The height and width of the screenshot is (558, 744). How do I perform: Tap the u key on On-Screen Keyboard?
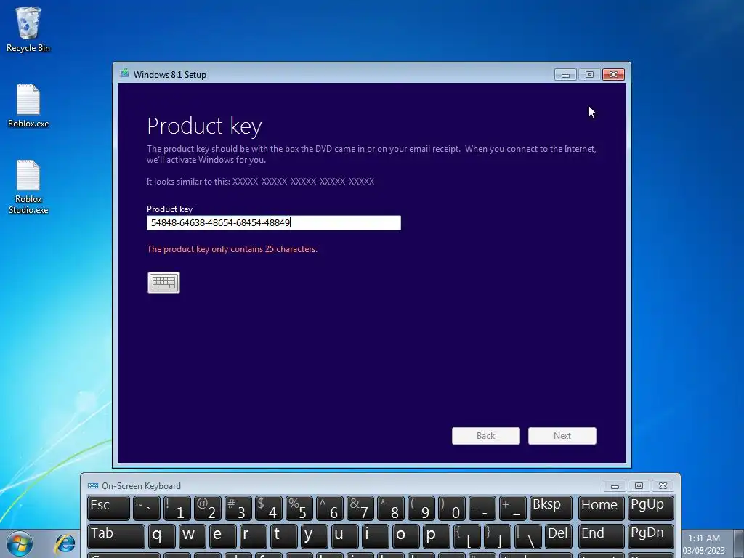coord(345,536)
